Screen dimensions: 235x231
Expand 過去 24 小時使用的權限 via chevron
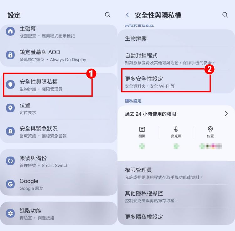(226, 114)
